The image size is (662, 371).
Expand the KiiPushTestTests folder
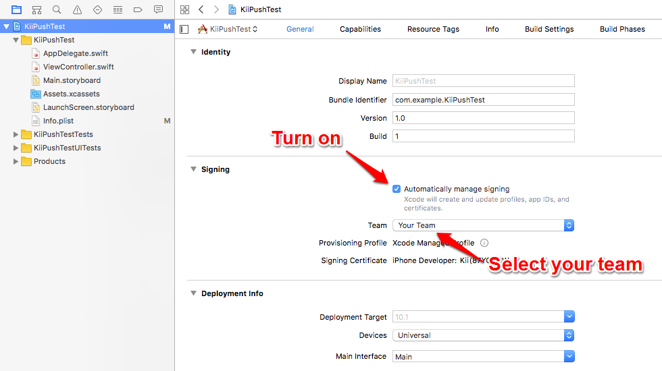(x=16, y=134)
